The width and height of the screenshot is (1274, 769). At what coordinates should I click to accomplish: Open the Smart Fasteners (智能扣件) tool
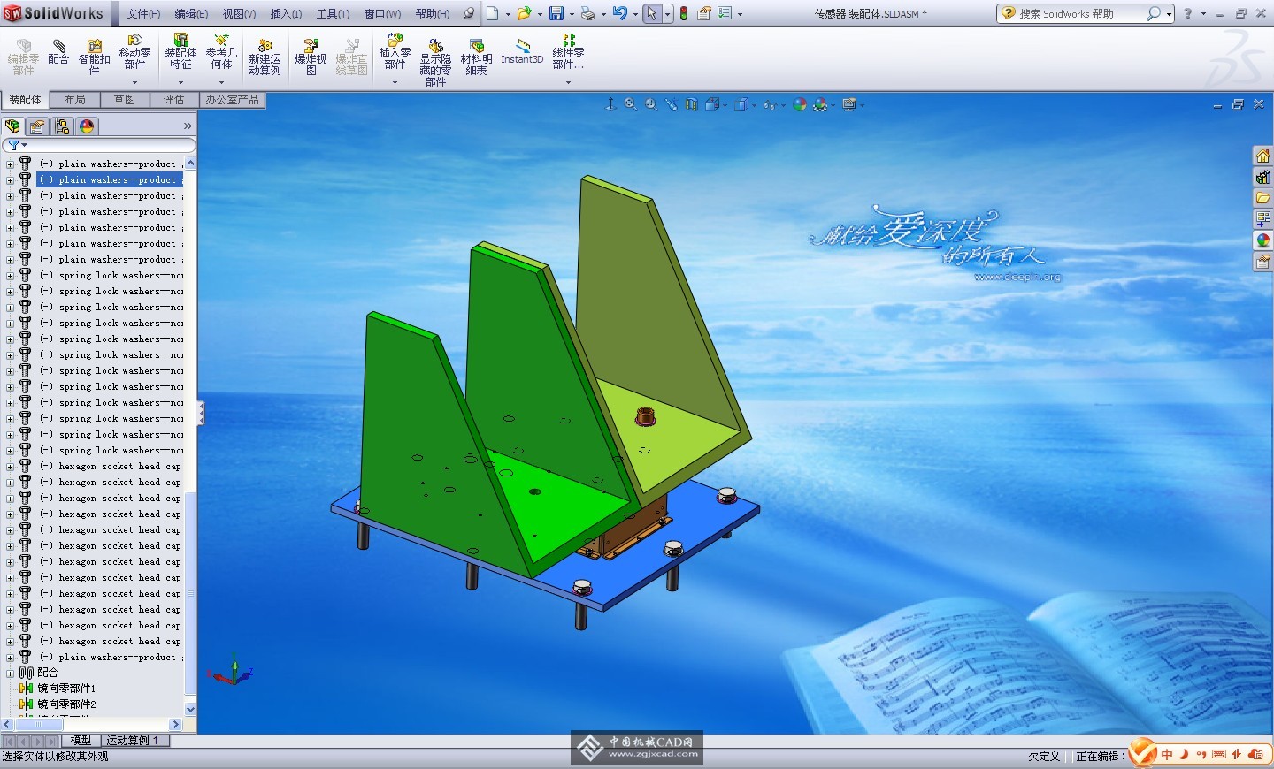coord(94,57)
